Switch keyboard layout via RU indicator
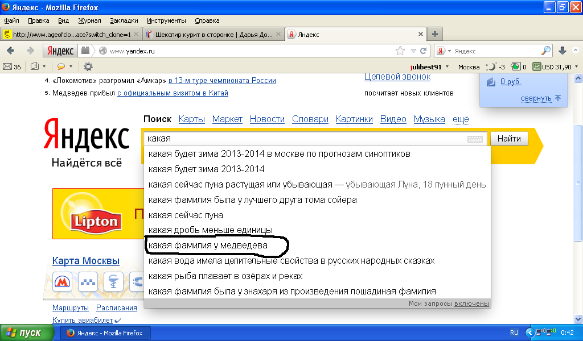583x341 pixels. [x=514, y=333]
